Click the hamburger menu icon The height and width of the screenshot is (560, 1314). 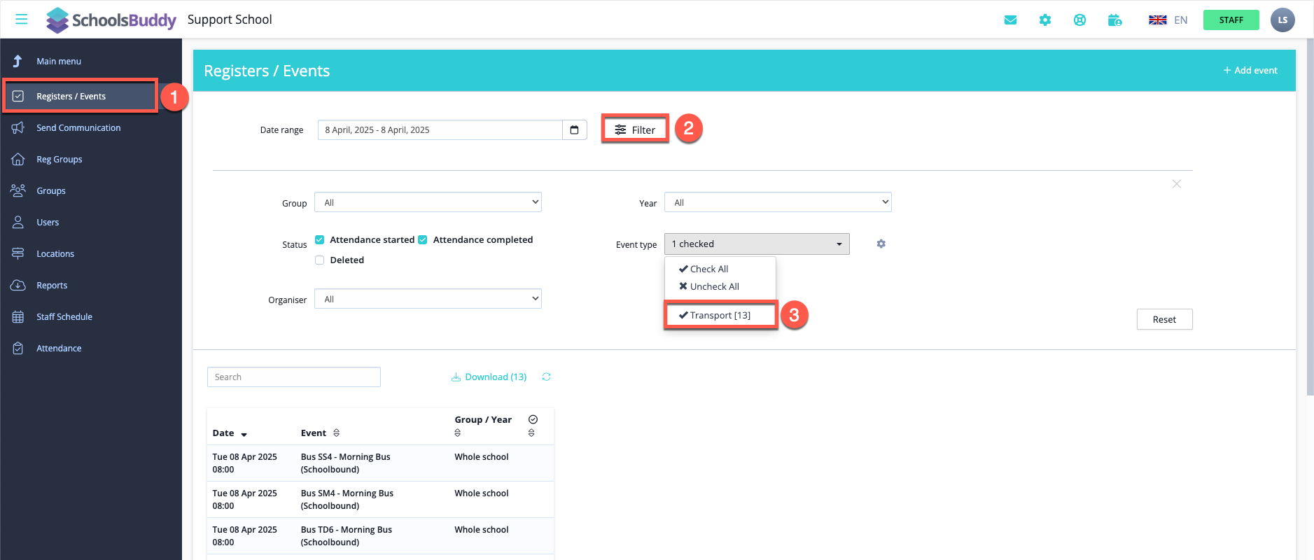coord(22,20)
